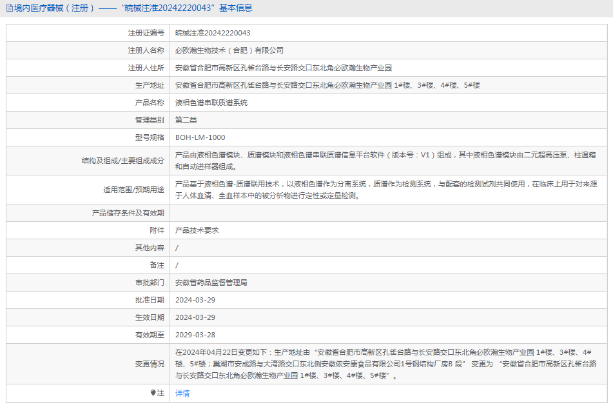Click the 生产地址 value listing 1#楼、3#楼

(327, 85)
